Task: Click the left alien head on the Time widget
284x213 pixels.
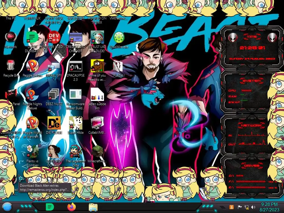Action: point(233,38)
